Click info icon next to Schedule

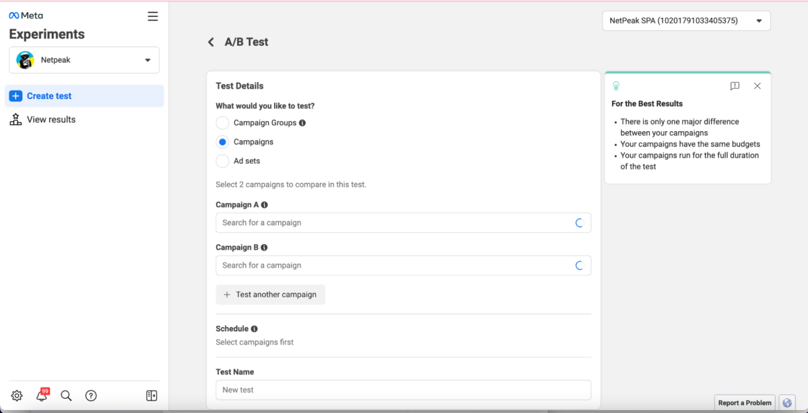255,329
